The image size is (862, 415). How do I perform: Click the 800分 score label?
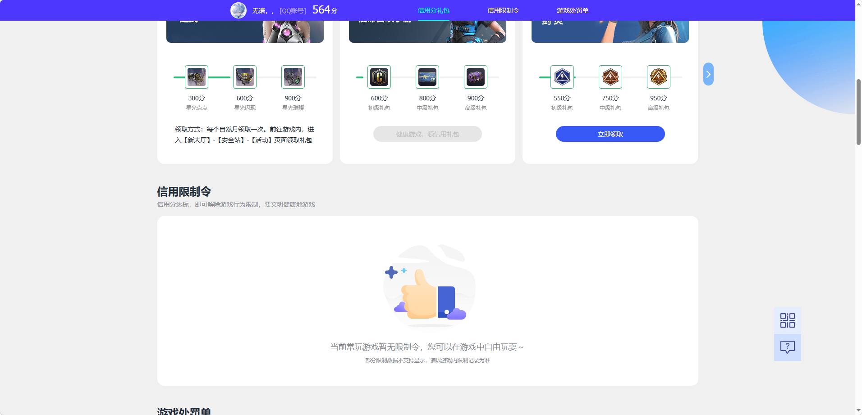[x=427, y=98]
